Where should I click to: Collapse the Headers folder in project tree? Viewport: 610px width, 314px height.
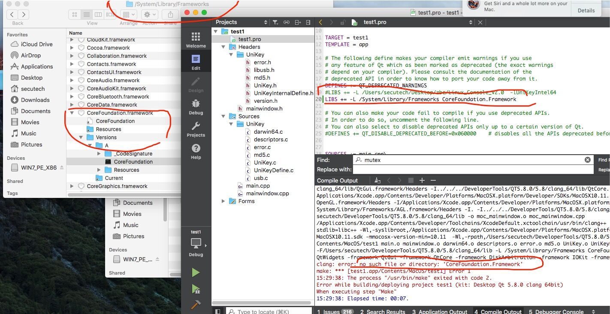[223, 47]
